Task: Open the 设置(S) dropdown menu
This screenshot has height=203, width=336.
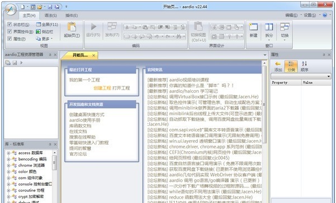Action: (x=312, y=15)
